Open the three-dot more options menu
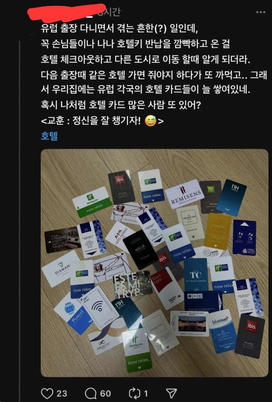Viewport: 272px width, 402px height. pos(260,12)
